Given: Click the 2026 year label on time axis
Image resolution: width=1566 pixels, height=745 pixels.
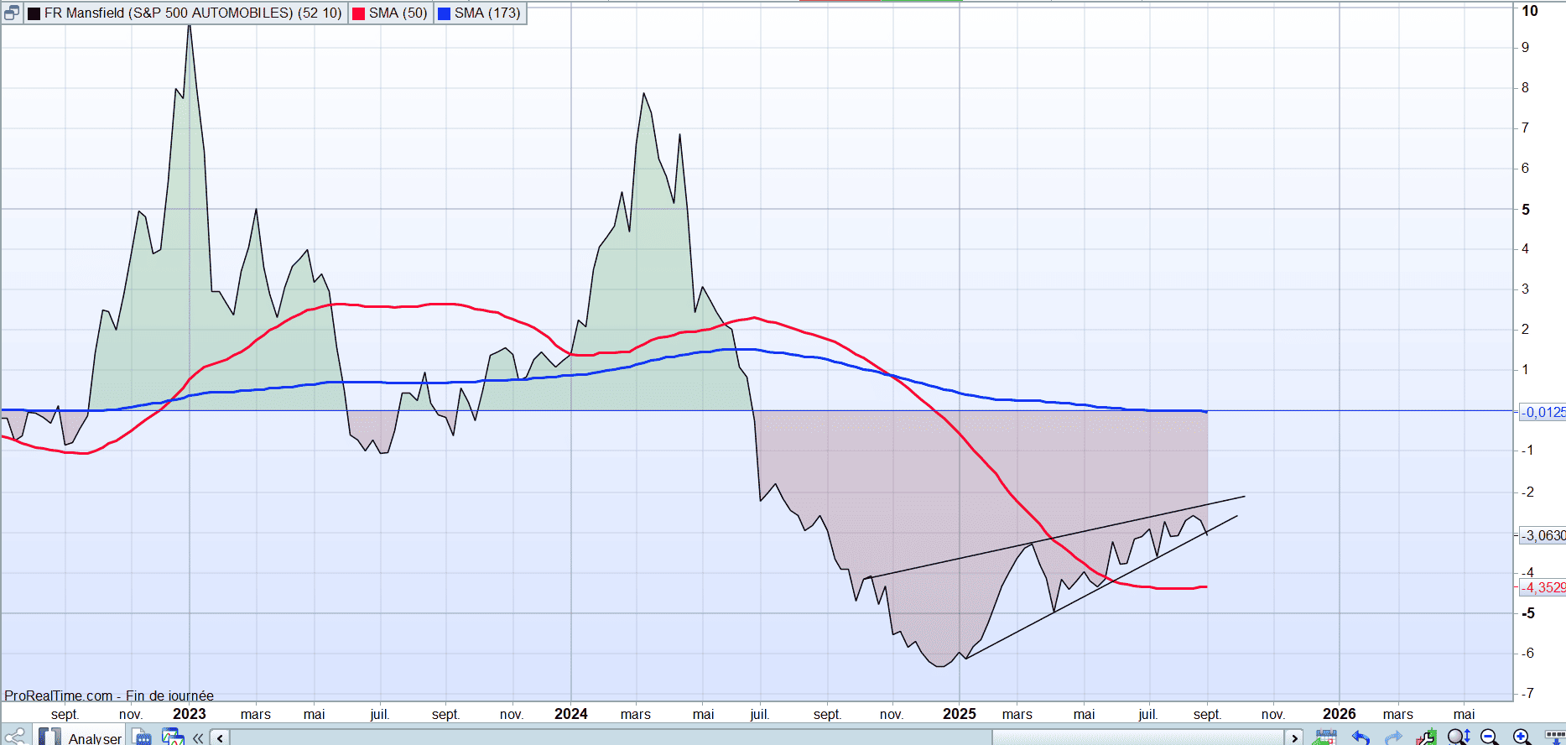Looking at the screenshot, I should (1340, 714).
